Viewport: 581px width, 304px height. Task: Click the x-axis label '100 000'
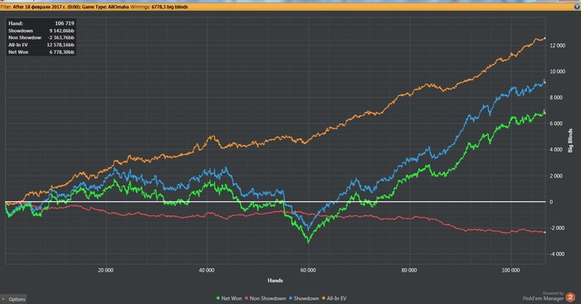coord(510,270)
